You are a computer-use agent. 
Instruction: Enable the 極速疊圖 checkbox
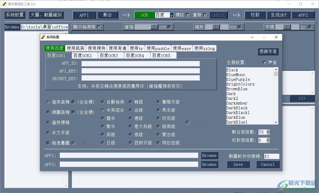48,143
